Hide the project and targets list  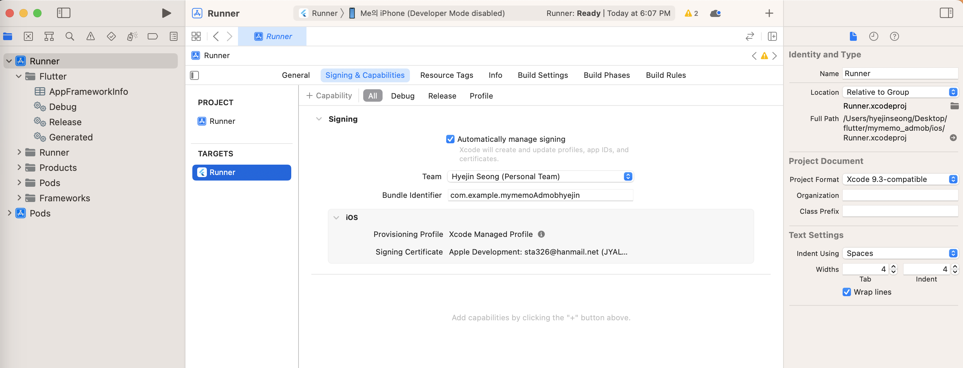[x=194, y=75]
